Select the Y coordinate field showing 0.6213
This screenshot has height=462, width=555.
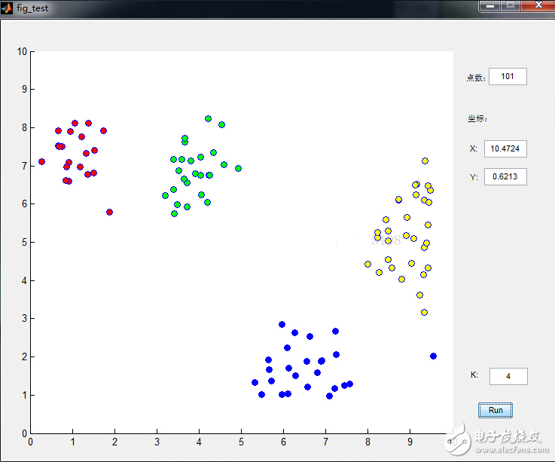click(505, 177)
